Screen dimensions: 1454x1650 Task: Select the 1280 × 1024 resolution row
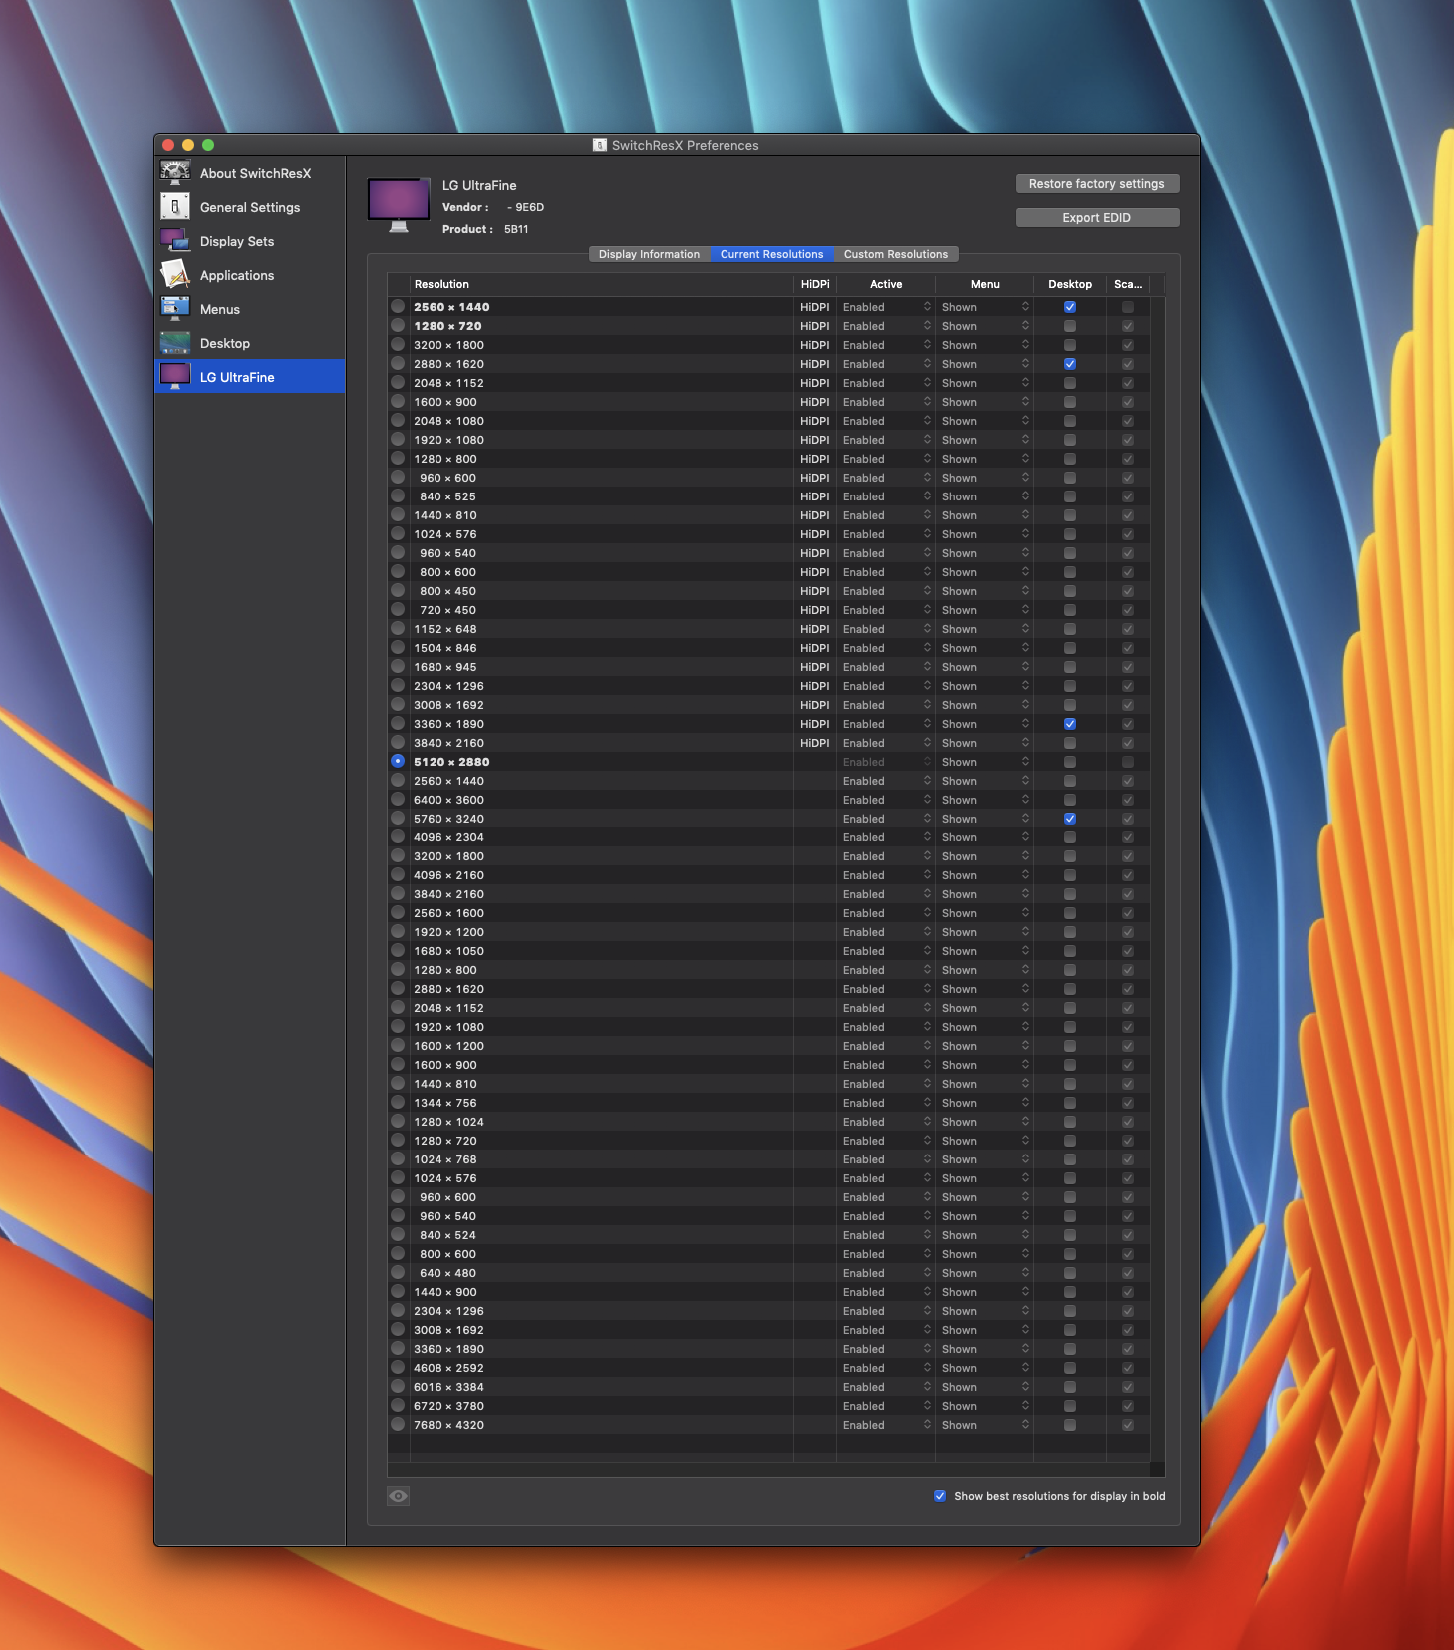(768, 1122)
